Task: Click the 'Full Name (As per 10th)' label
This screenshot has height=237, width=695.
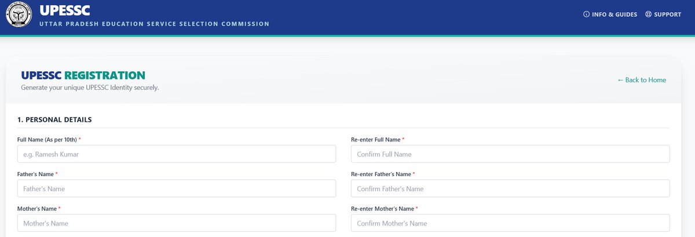Action: pos(49,140)
